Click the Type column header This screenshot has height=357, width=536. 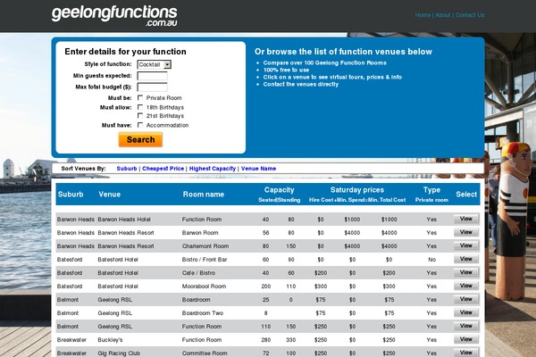tap(431, 190)
